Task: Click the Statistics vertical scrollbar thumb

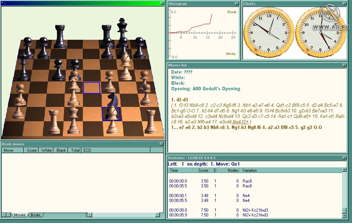Action: tap(344, 211)
